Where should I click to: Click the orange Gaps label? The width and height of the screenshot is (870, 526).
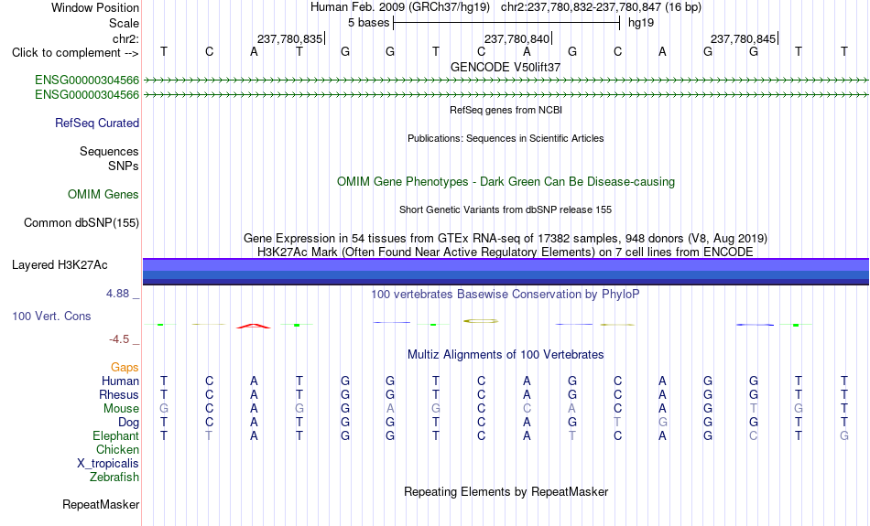[x=125, y=367]
